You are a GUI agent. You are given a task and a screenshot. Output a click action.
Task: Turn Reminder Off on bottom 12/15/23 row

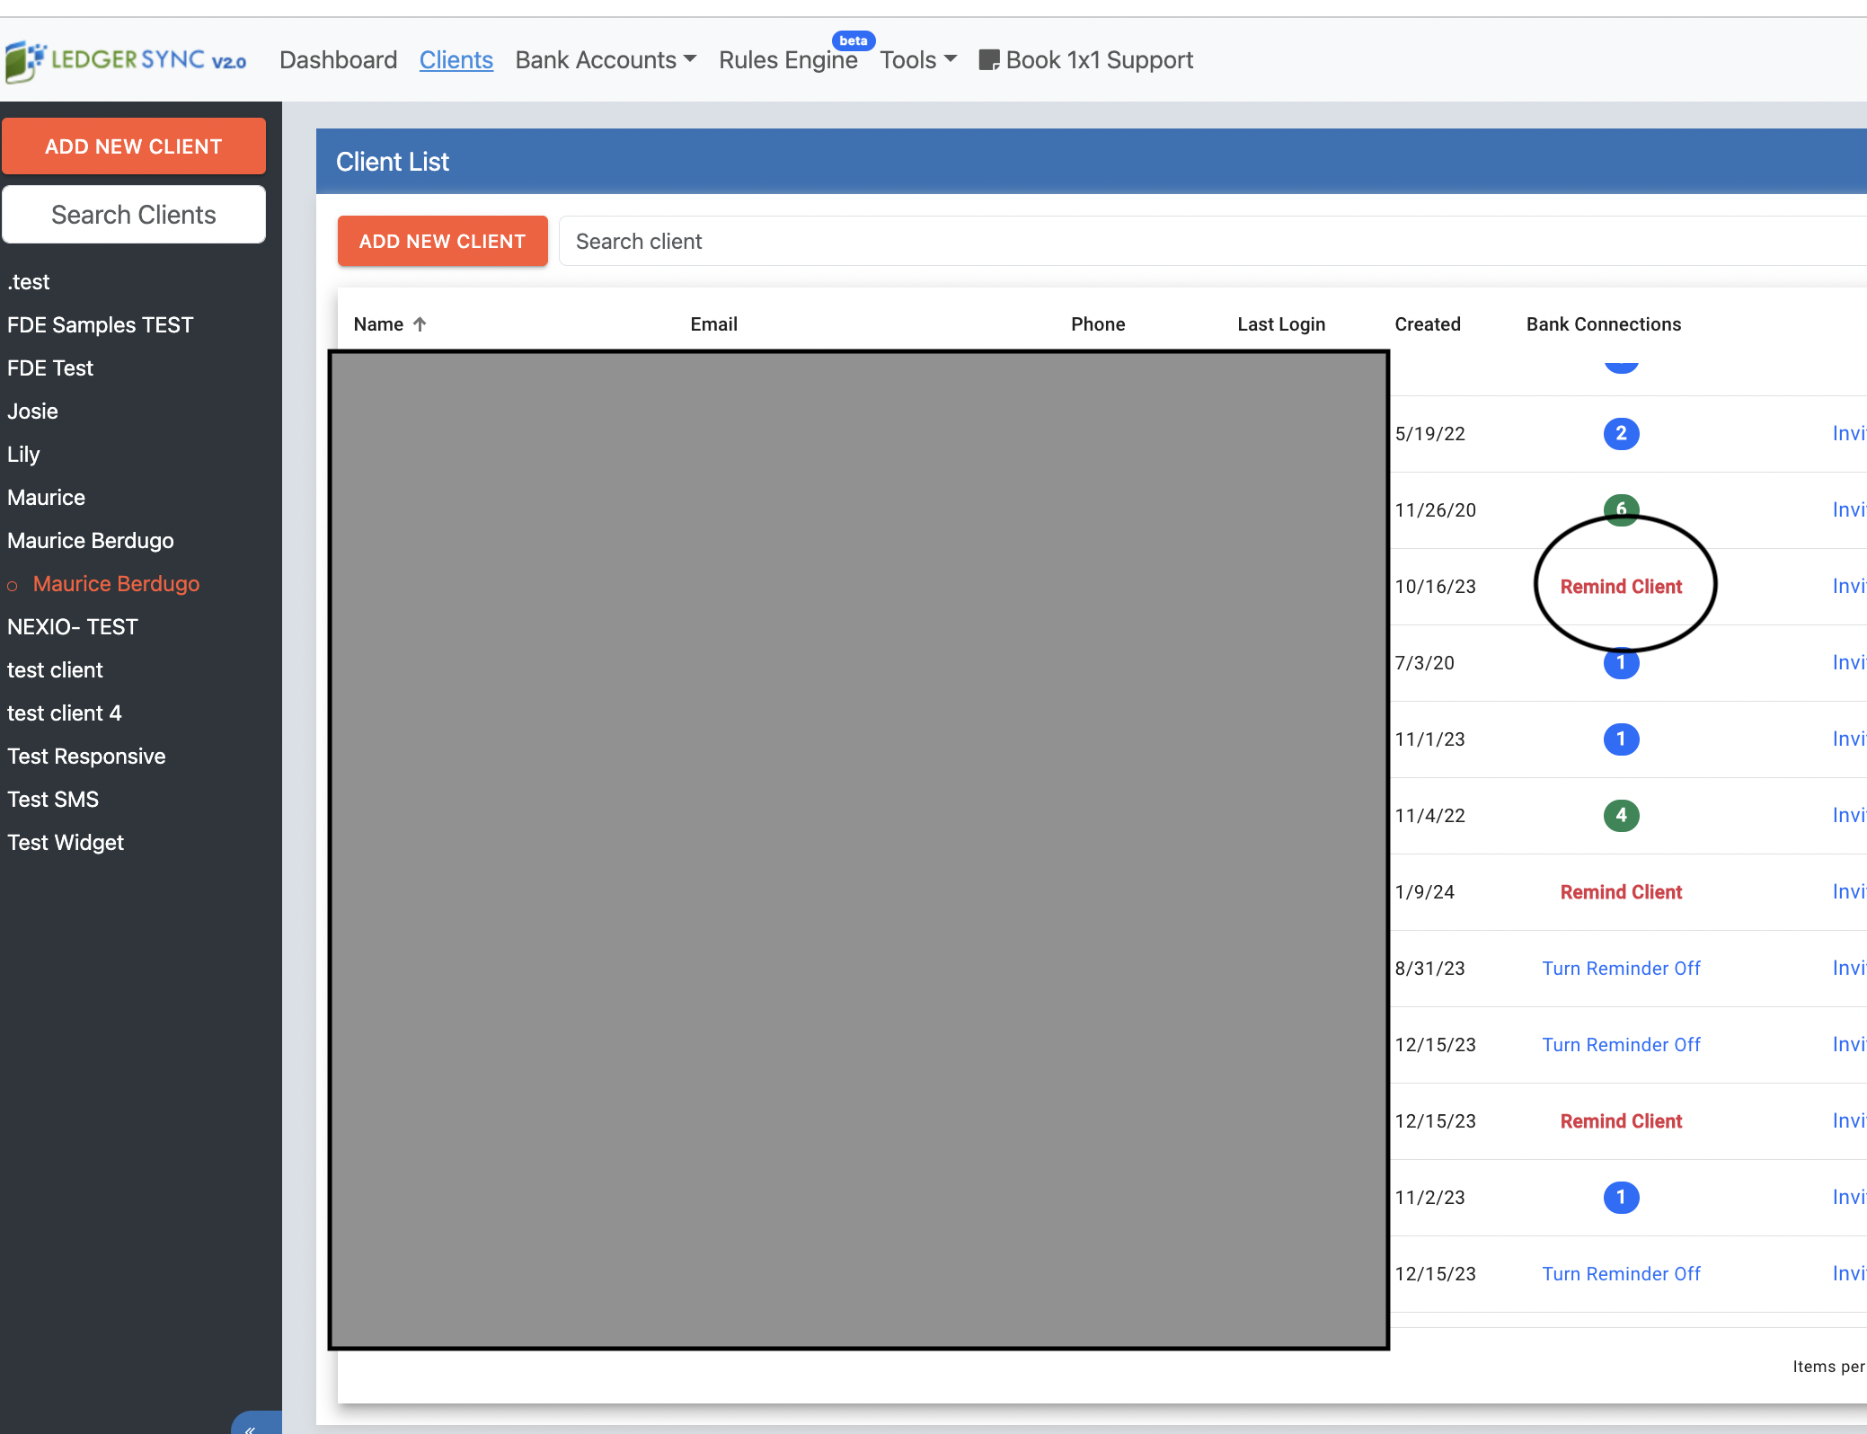(1621, 1274)
